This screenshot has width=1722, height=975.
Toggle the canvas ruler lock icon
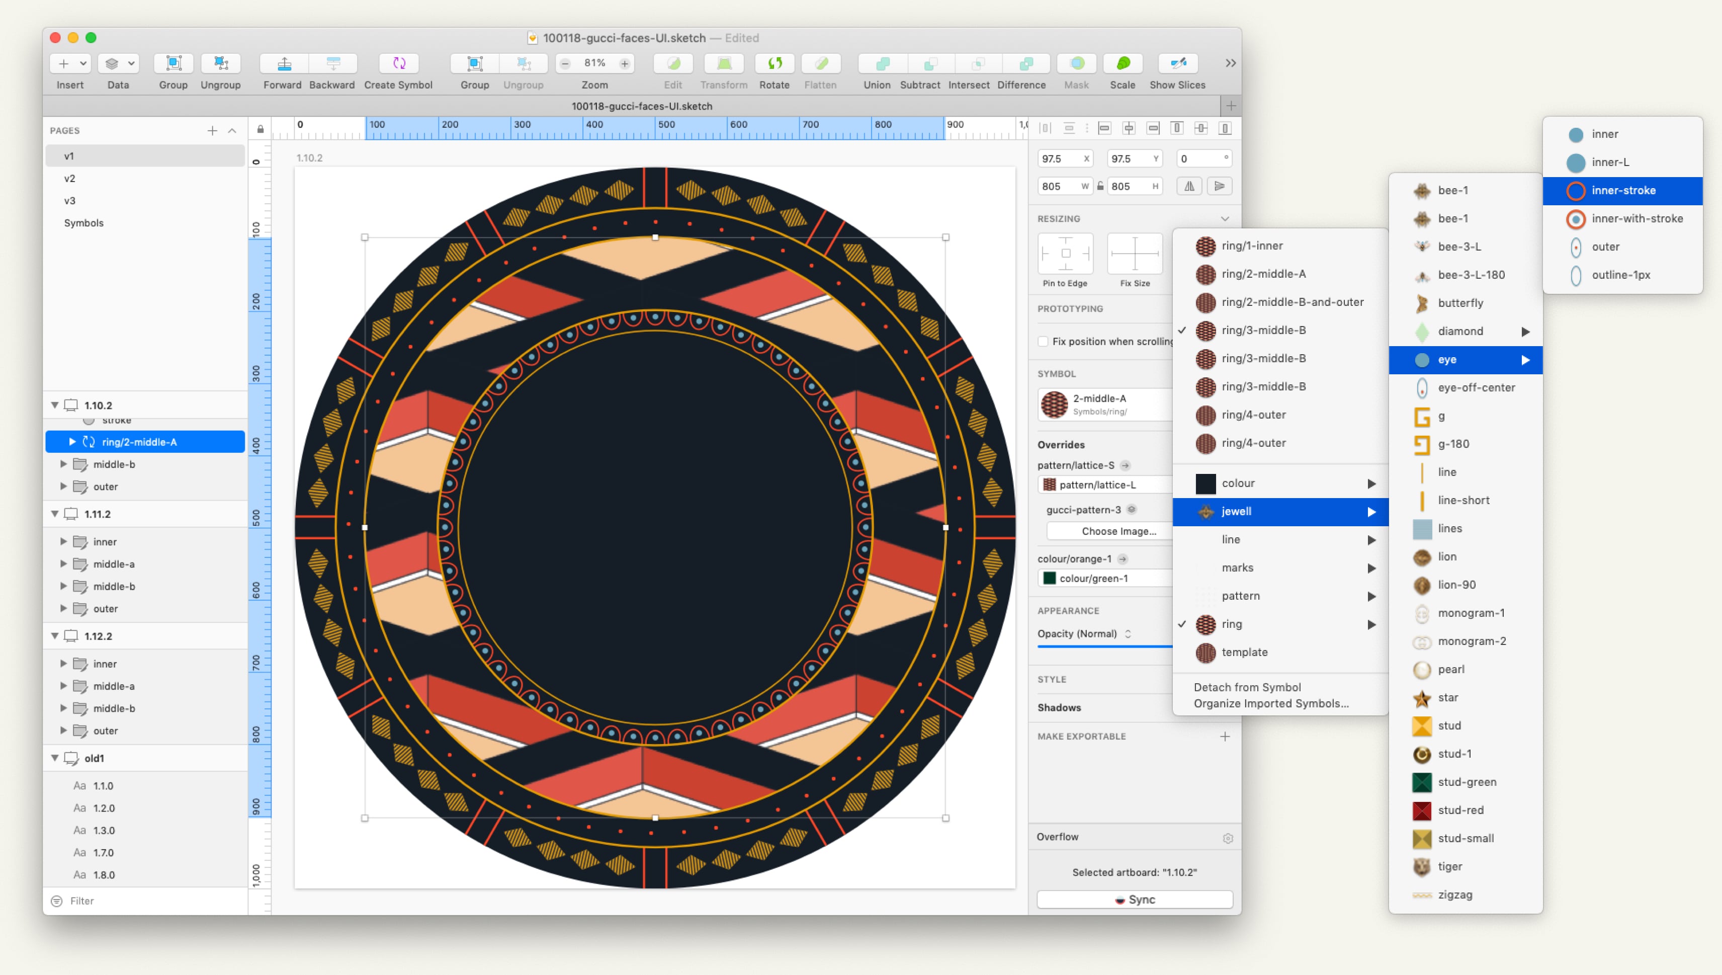(x=261, y=129)
